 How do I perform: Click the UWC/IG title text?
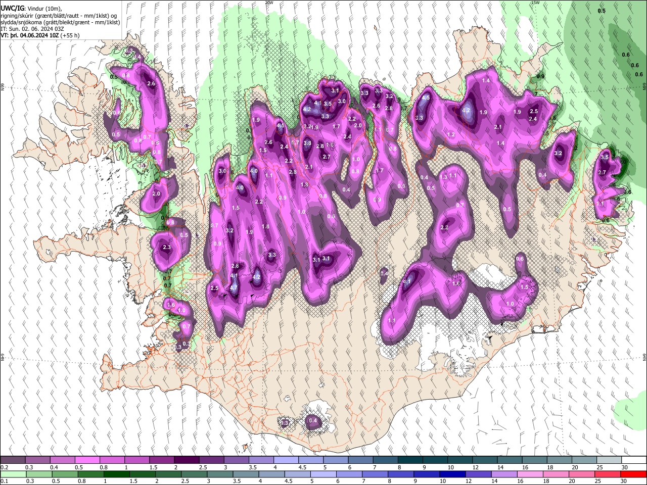[12, 8]
